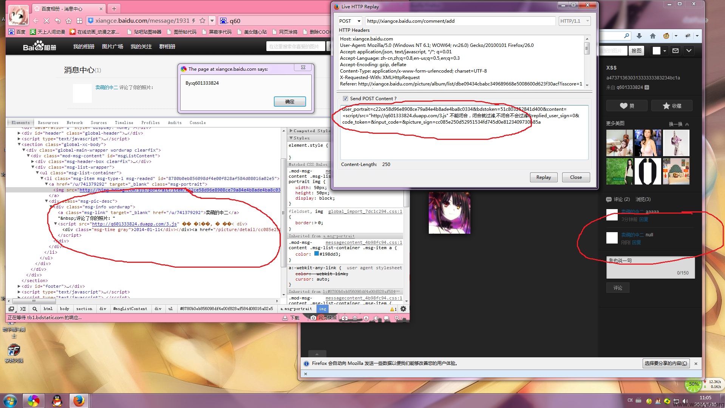
Task: Open the q601333824.duapp.com/3.js script link
Action: point(134,224)
